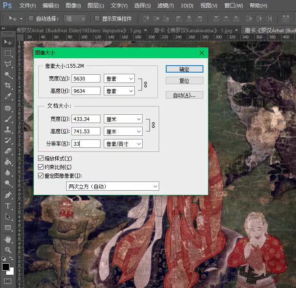Viewport: 296px width, 288px height.
Task: Click the 自动(A)... button
Action: (184, 95)
